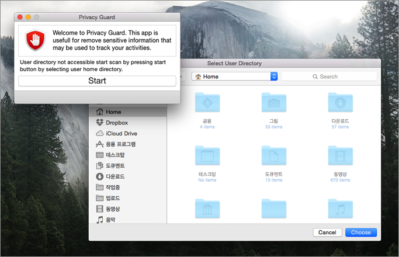Open iCloud Drive from the sidebar
Screen dimensions: 399x257
click(128, 133)
